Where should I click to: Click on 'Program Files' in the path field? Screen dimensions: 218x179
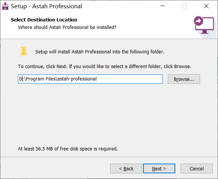coord(41,79)
